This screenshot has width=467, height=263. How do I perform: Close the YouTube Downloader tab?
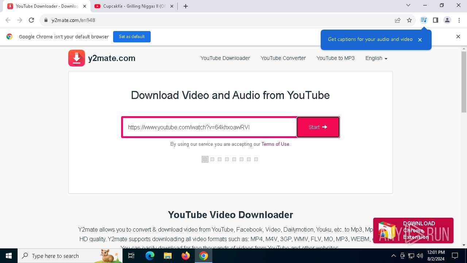85,6
